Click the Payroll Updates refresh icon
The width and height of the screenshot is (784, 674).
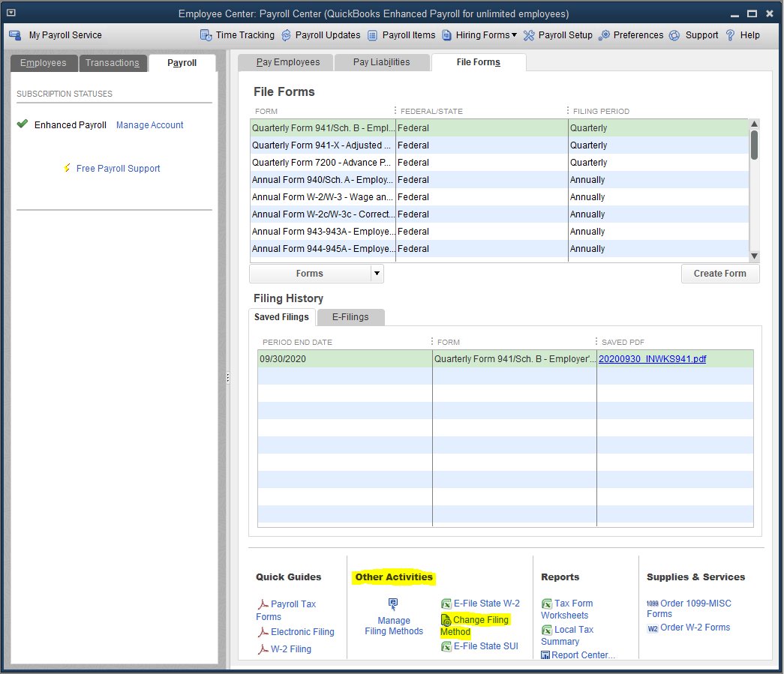(287, 35)
